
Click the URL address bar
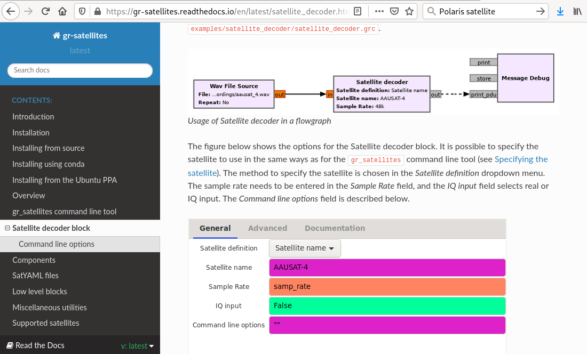pos(227,12)
